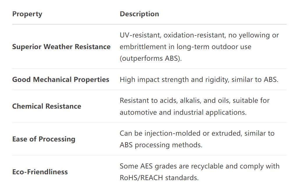Select the "Chemical Resistance" row label
This screenshot has height=183, width=307.
coord(47,106)
